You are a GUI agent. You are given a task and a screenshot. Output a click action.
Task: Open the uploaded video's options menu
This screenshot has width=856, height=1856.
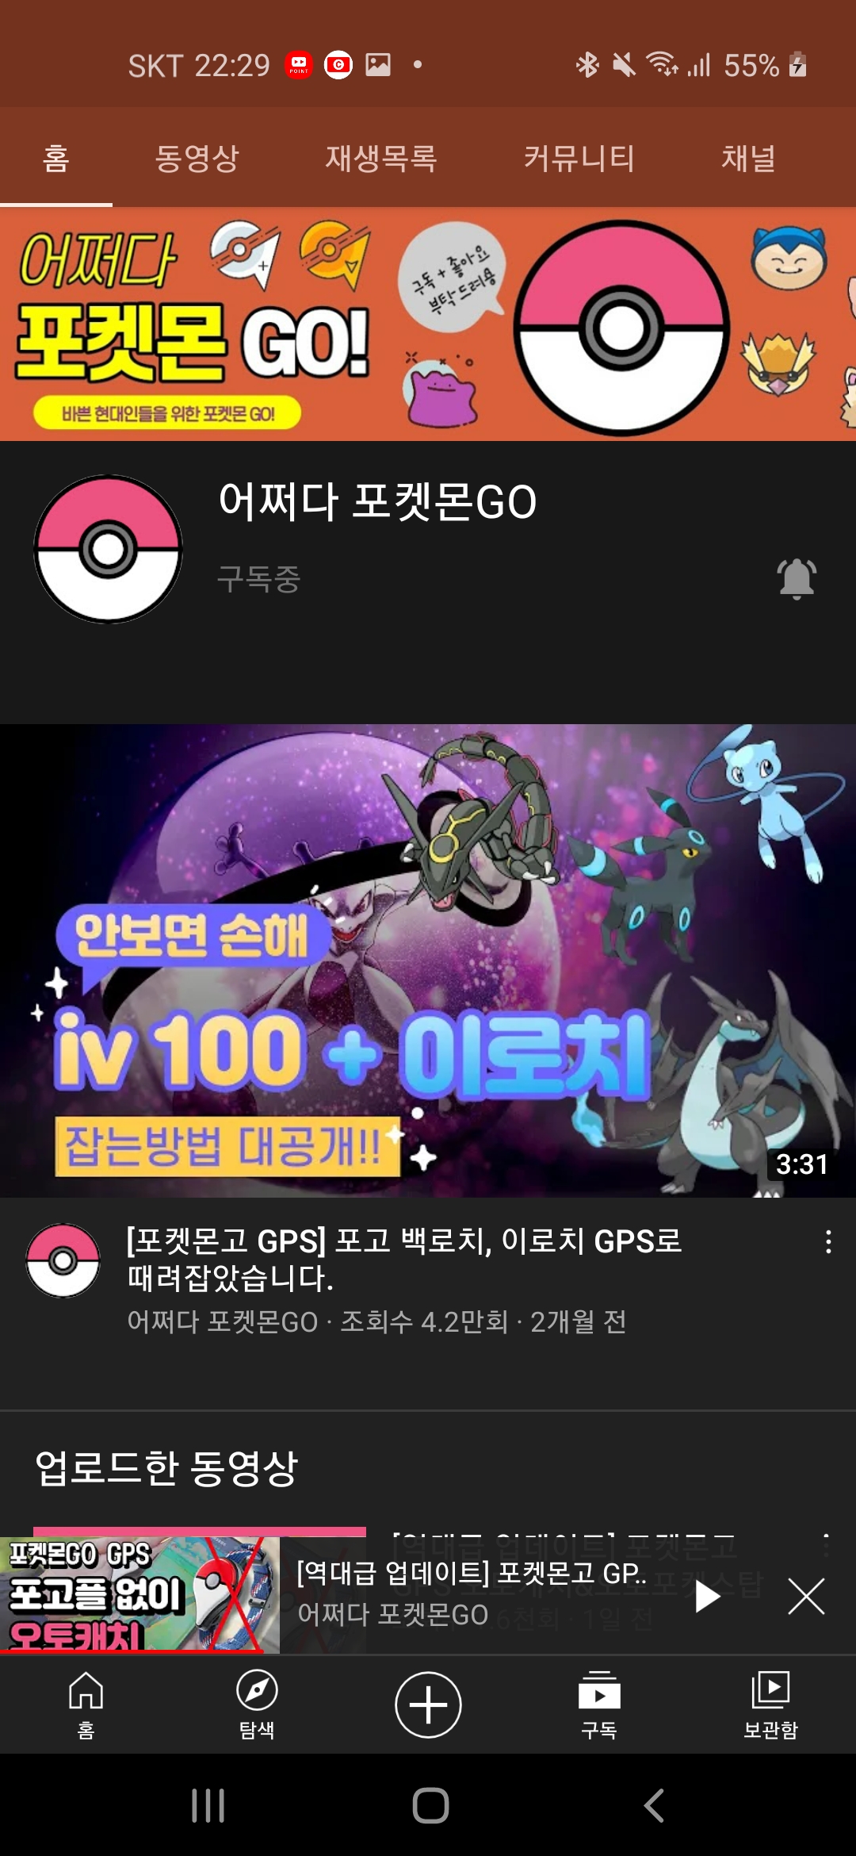pyautogui.click(x=827, y=1543)
